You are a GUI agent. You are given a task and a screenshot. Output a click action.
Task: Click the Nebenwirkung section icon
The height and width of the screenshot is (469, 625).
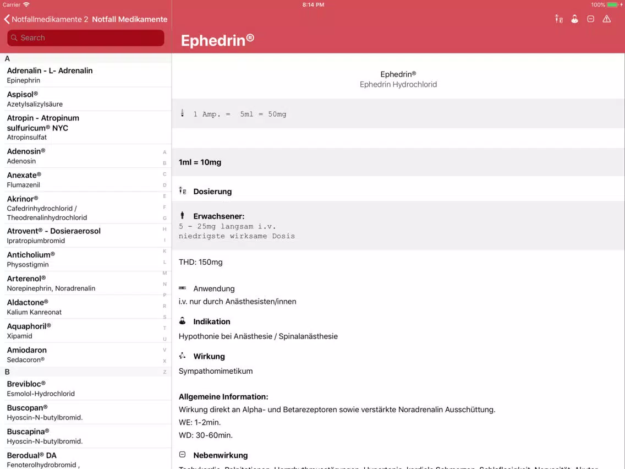[x=183, y=454]
